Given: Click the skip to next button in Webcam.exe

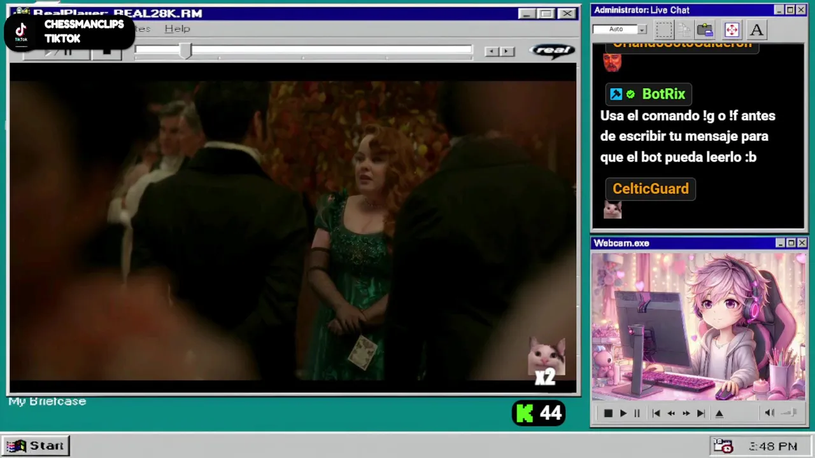Looking at the screenshot, I should (x=701, y=413).
